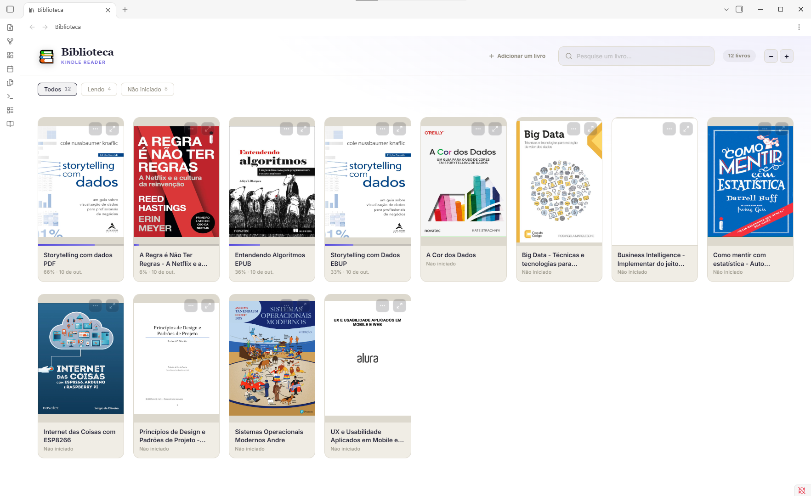This screenshot has height=496, width=811.
Task: Navigate forward with the right arrow
Action: coord(45,27)
